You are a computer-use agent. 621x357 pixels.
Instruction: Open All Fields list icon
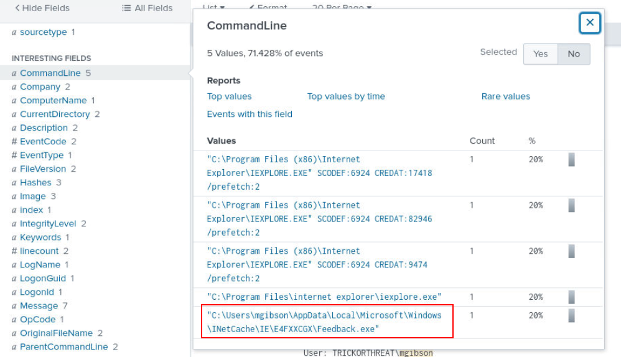(126, 8)
